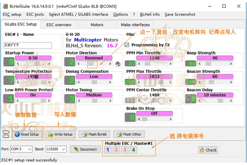
Task: Click the Flash BLHeli chip icon
Action: 85,135
